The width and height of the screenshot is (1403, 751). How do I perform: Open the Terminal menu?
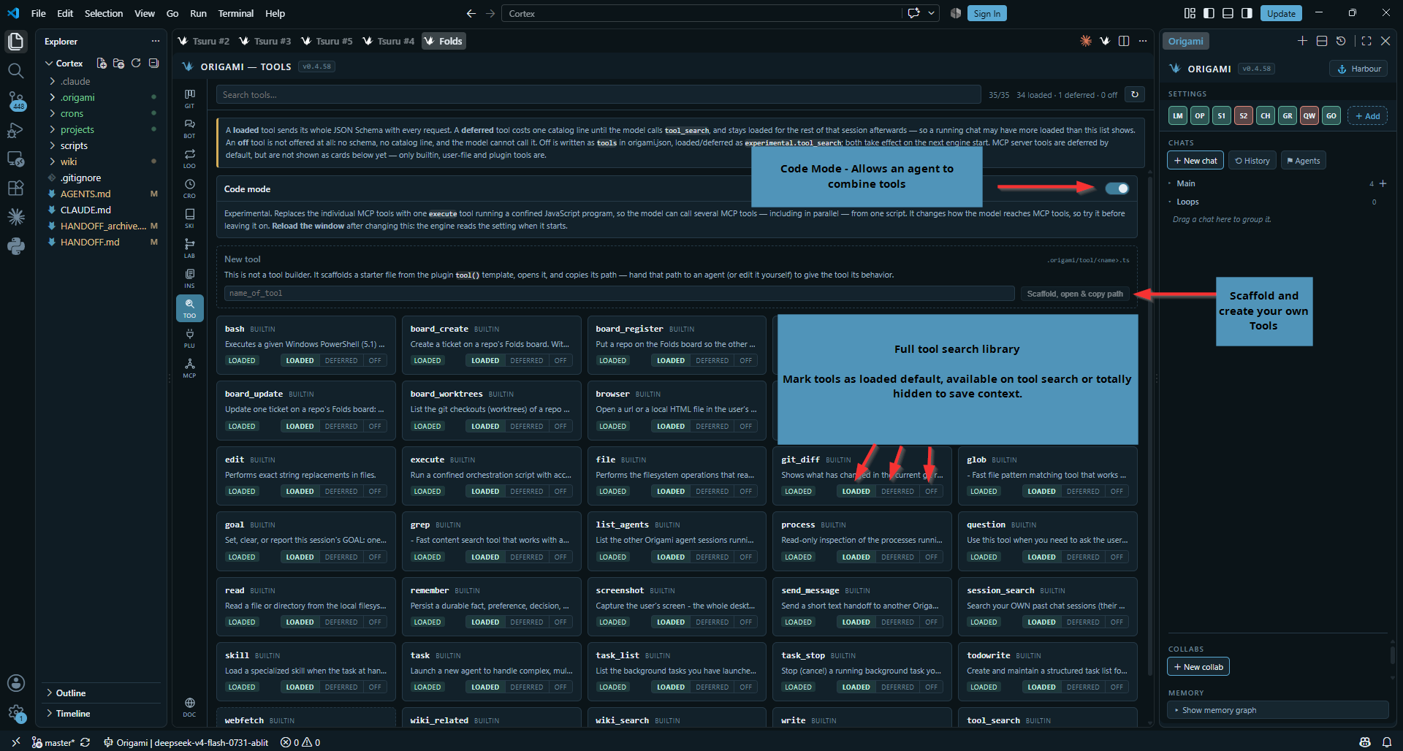(x=235, y=13)
